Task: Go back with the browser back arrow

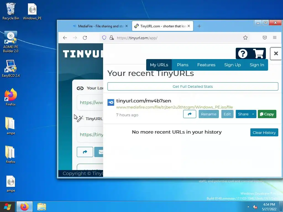Action: 65,38
